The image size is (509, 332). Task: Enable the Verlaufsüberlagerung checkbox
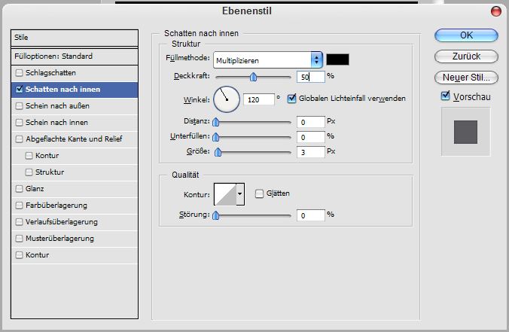pyautogui.click(x=19, y=221)
